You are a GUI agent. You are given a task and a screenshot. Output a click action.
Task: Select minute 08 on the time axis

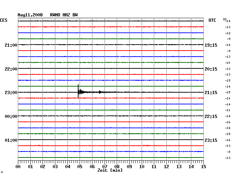pos(117,166)
